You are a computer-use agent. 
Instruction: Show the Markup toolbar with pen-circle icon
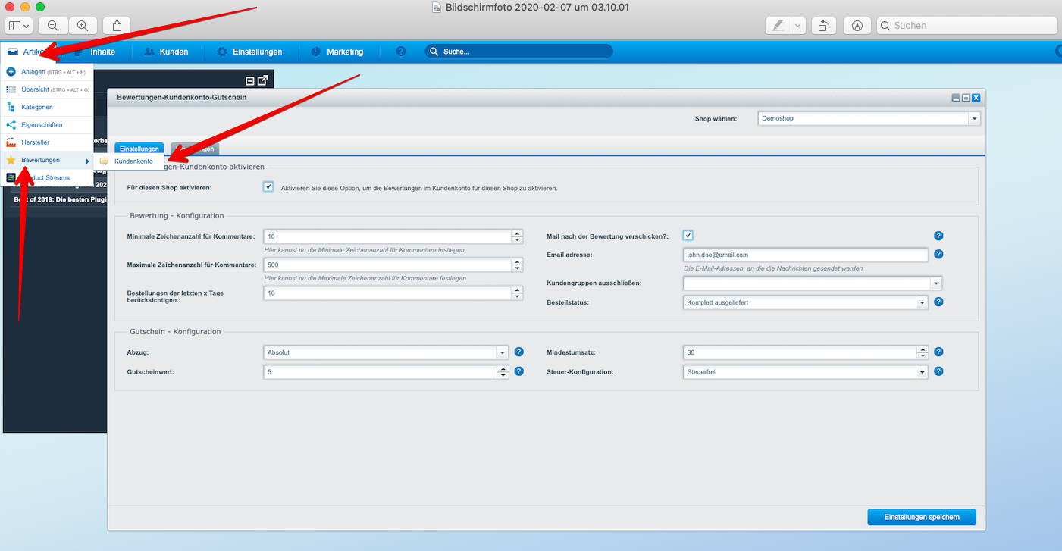pyautogui.click(x=857, y=25)
